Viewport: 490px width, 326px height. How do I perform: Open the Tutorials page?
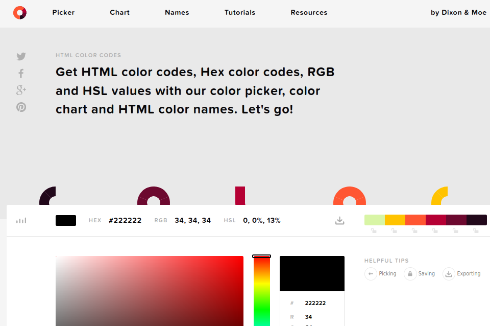click(x=240, y=12)
